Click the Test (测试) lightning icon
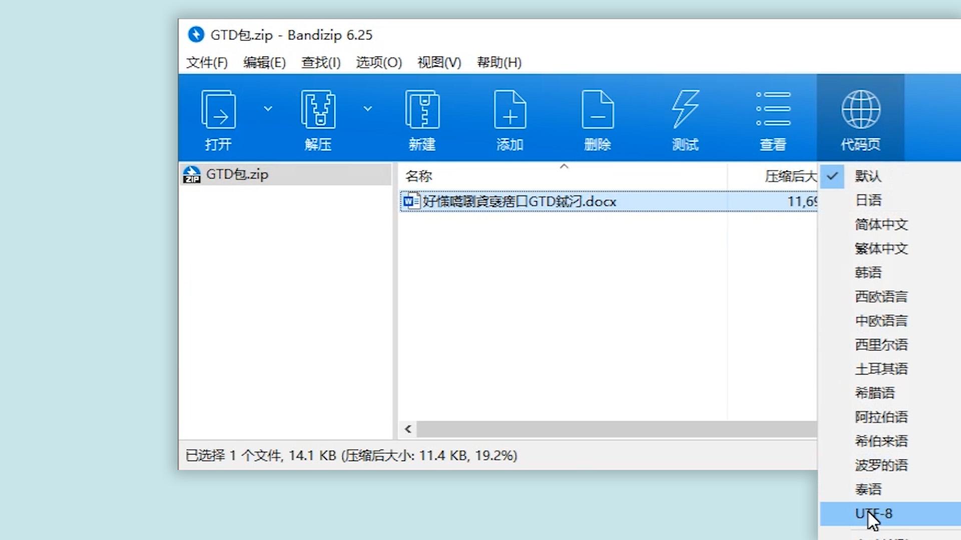Image resolution: width=961 pixels, height=540 pixels. coord(685,110)
